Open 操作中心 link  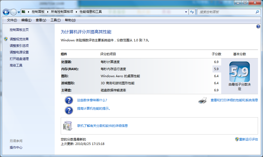pyautogui.click(x=16, y=148)
